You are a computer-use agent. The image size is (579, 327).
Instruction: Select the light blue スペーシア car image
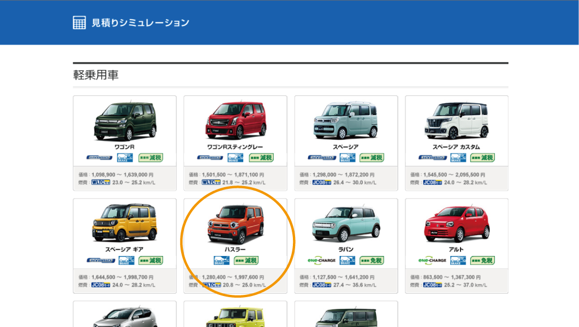(x=346, y=120)
